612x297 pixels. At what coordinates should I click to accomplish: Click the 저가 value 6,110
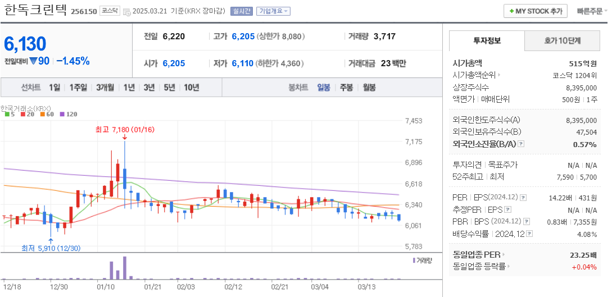click(x=242, y=63)
